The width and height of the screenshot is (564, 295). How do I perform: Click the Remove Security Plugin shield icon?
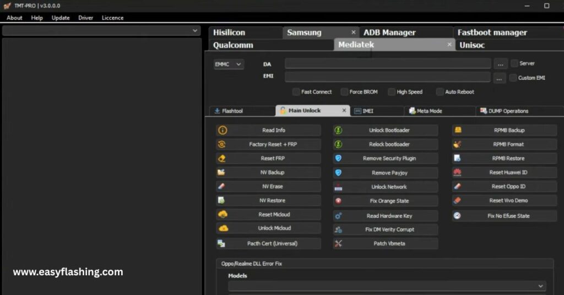pyautogui.click(x=338, y=158)
